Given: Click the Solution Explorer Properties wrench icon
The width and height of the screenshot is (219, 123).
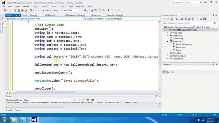Looking at the screenshot, I should [201, 19].
